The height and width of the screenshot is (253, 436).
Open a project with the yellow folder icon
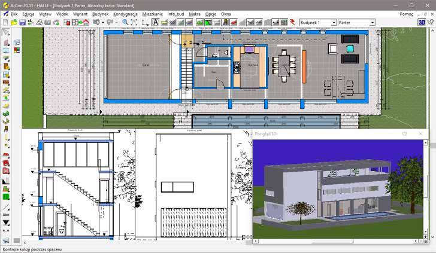pos(14,23)
